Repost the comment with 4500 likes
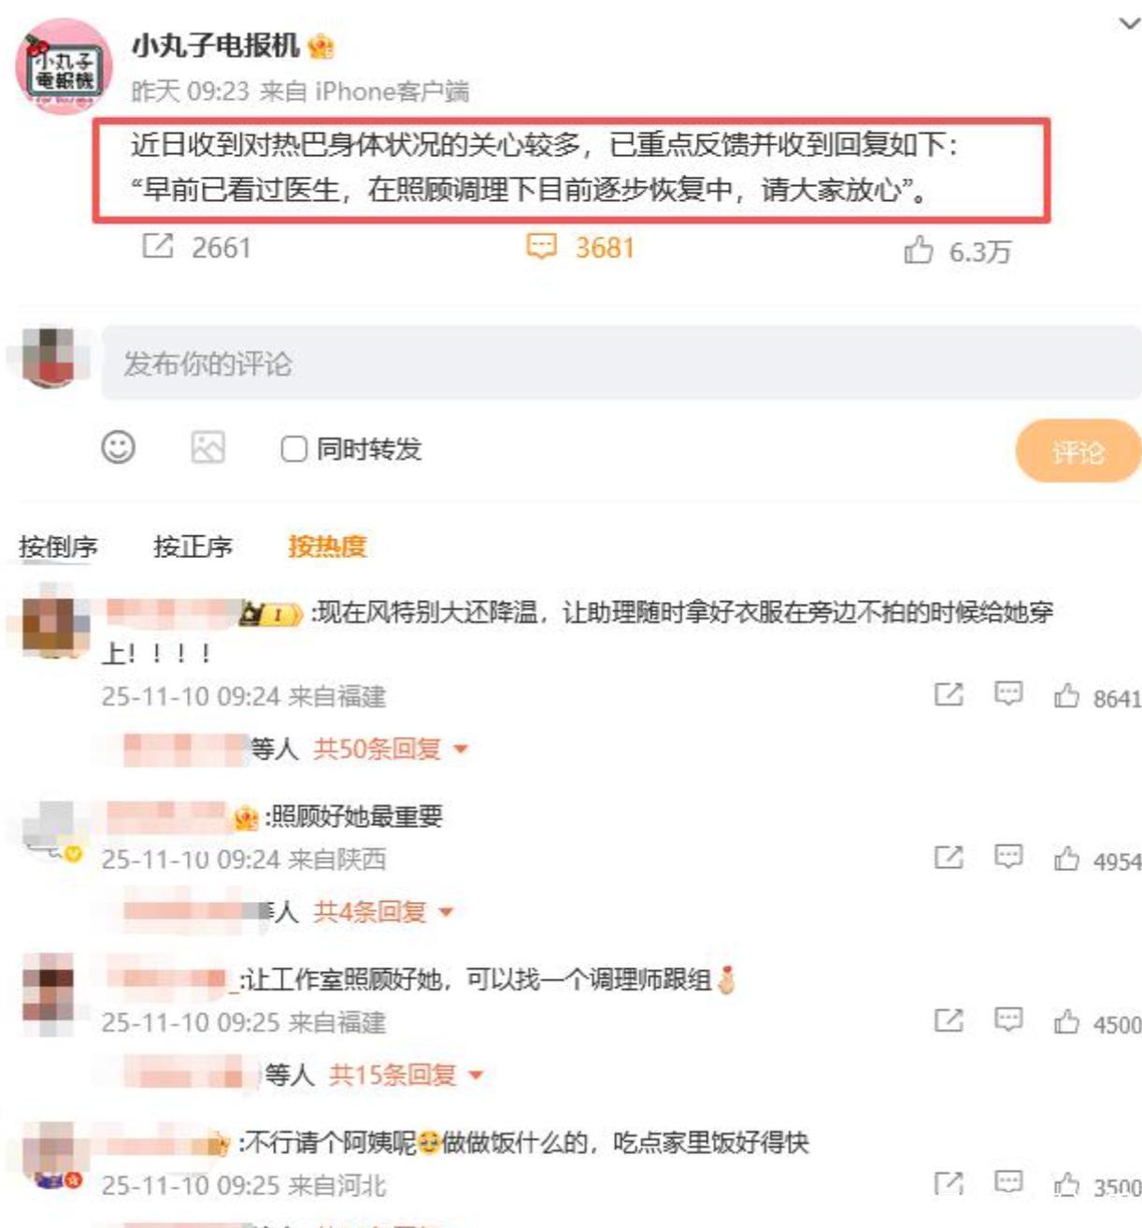1142x1228 pixels. 949,1021
